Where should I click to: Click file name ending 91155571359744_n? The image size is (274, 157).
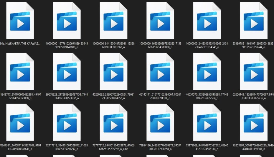pos(253,45)
